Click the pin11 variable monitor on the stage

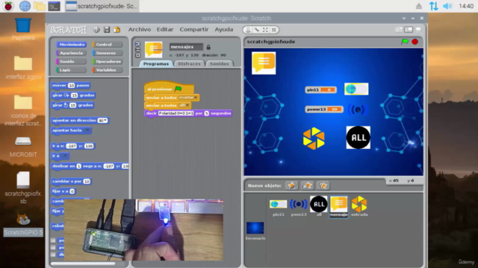pos(320,89)
